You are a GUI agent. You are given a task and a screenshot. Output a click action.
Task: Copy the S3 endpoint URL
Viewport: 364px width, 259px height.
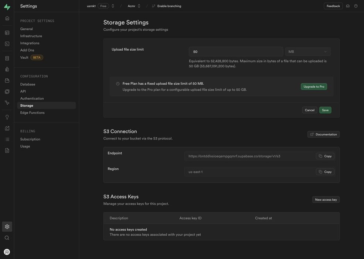[x=325, y=156]
